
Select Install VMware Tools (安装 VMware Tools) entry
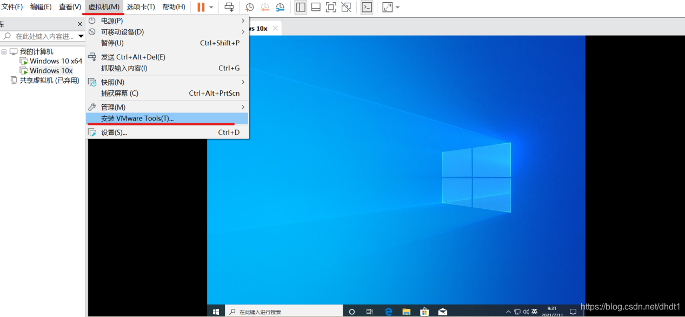point(168,118)
